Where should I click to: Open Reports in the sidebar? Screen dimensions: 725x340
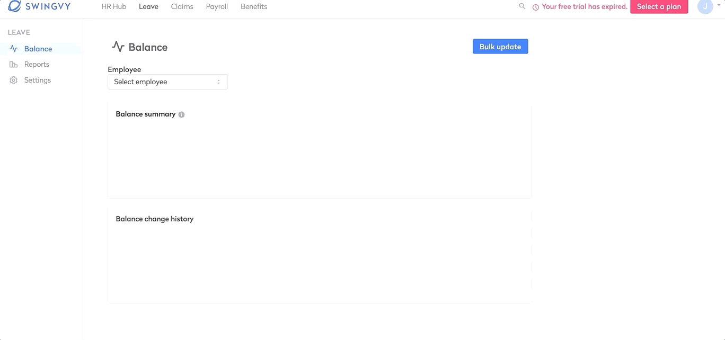coord(37,64)
